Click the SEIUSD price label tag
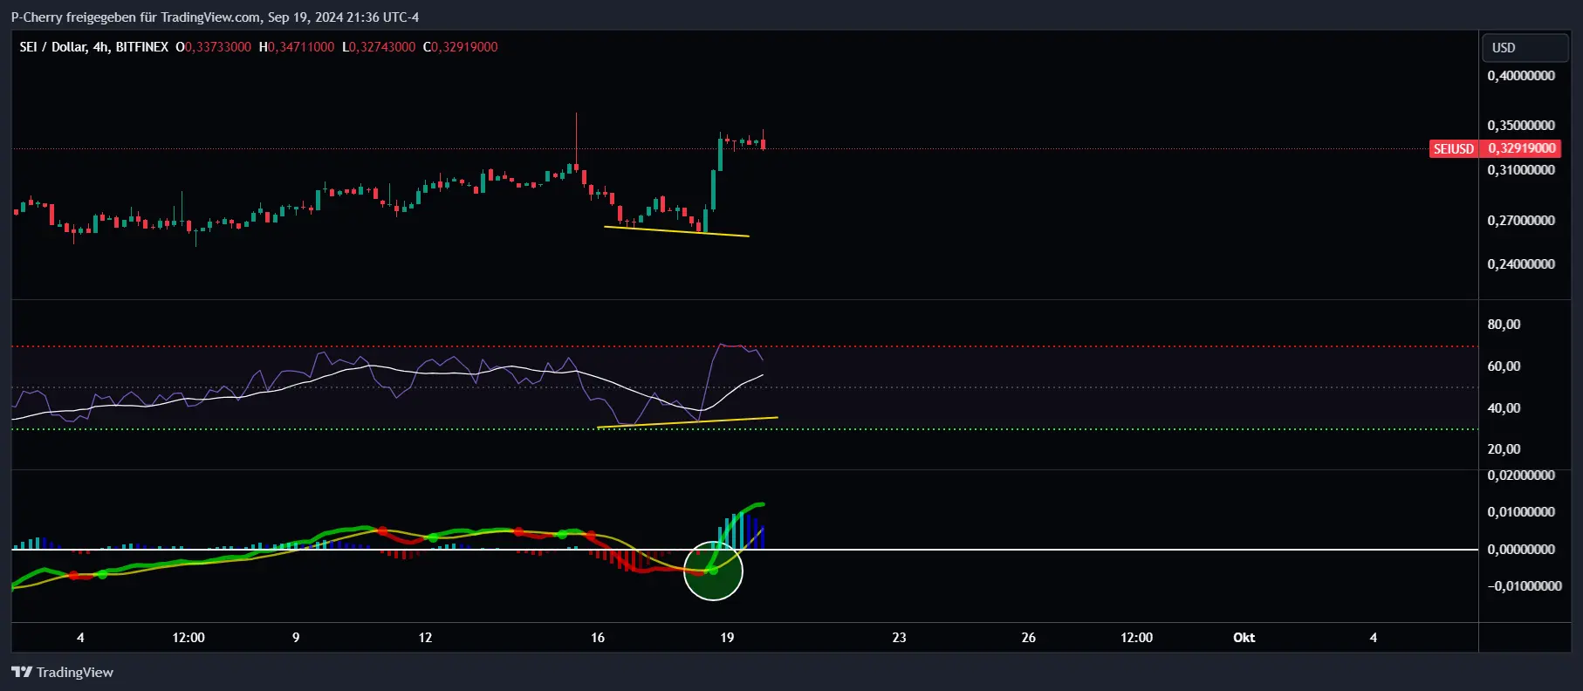 tap(1454, 148)
